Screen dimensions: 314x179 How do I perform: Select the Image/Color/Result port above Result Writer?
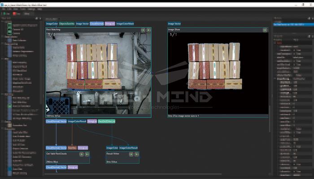[x=128, y=148]
